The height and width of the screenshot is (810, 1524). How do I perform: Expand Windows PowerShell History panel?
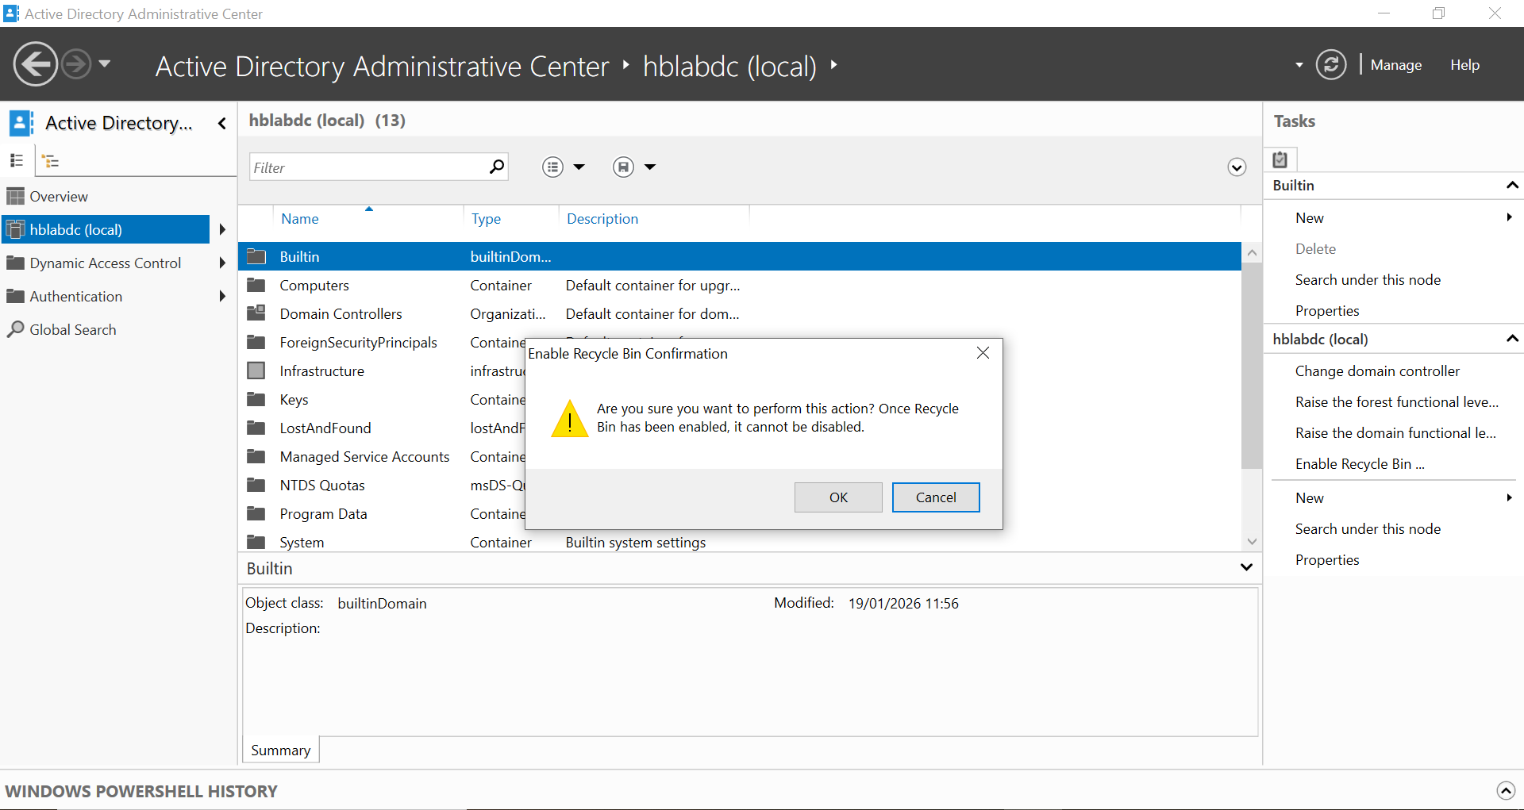pyautogui.click(x=1506, y=791)
